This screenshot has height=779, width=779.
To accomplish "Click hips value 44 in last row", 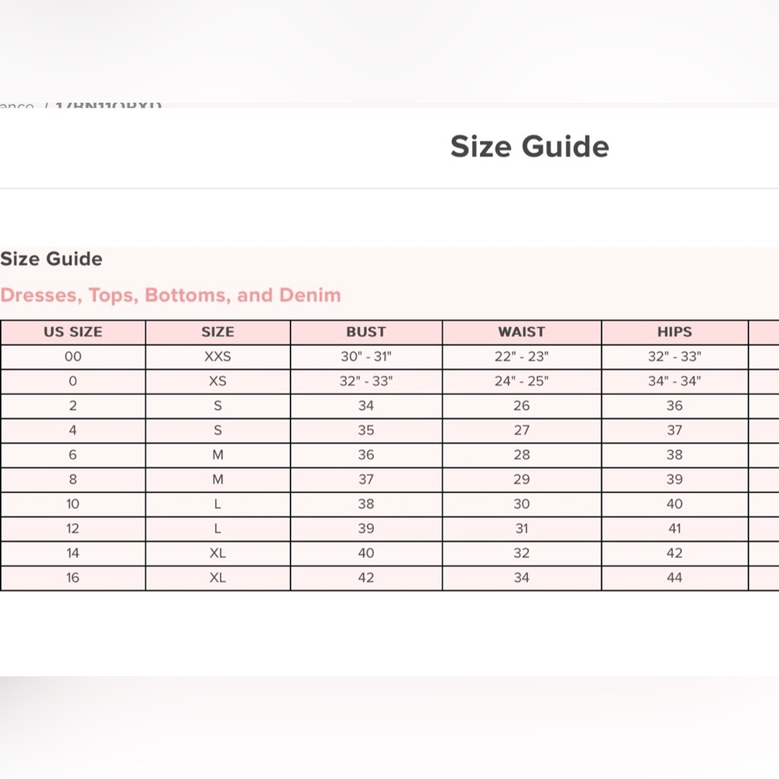I will click(x=674, y=577).
